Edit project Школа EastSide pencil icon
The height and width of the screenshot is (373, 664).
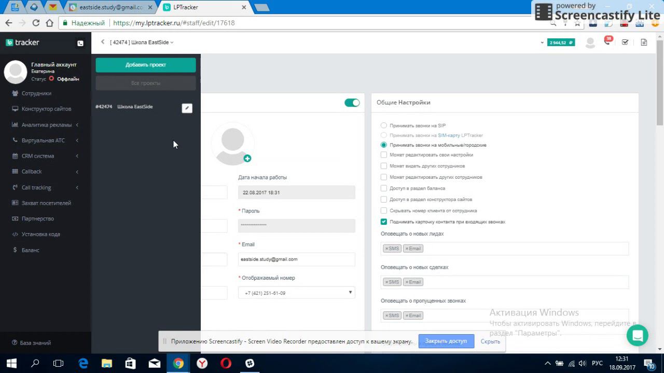pos(187,108)
